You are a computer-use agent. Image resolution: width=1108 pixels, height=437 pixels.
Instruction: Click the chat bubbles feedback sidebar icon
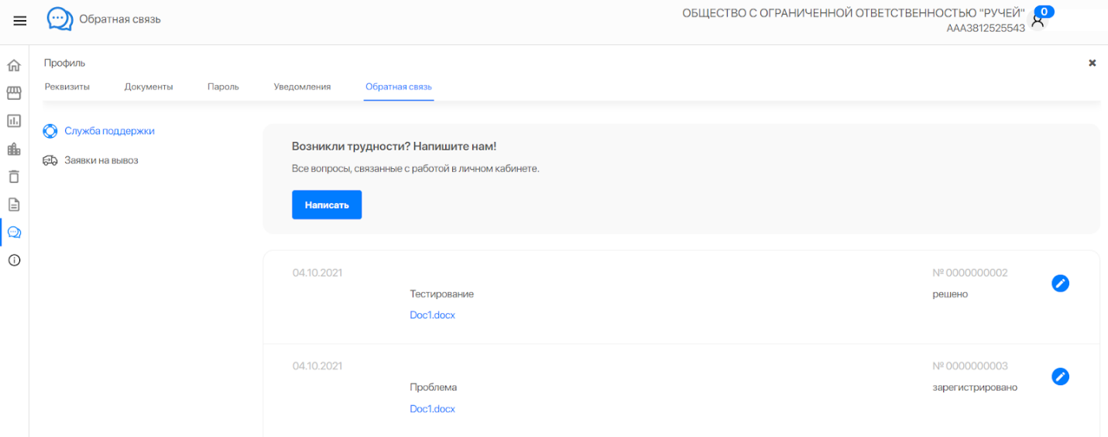click(14, 232)
